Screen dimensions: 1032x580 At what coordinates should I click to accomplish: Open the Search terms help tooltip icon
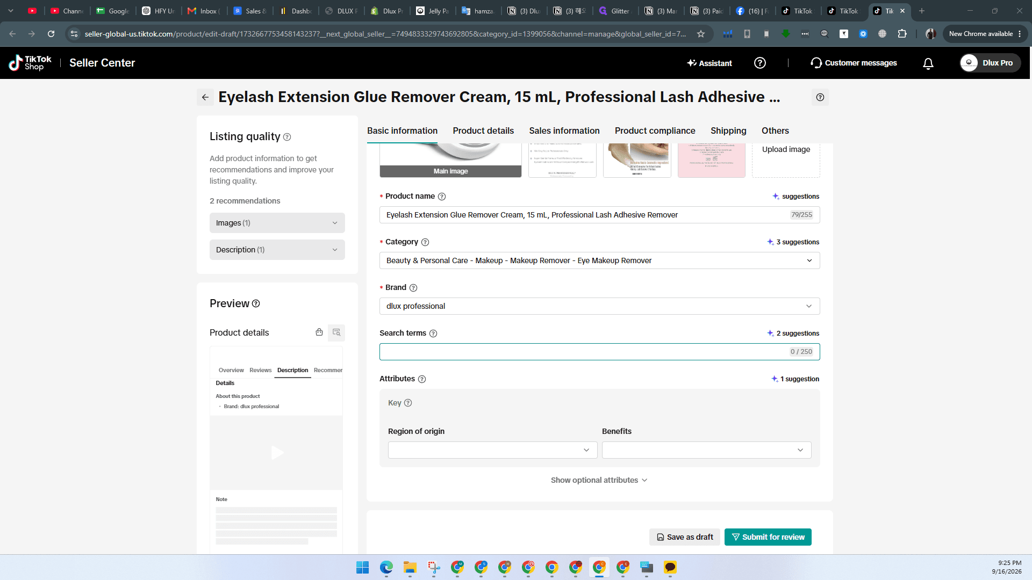433,334
